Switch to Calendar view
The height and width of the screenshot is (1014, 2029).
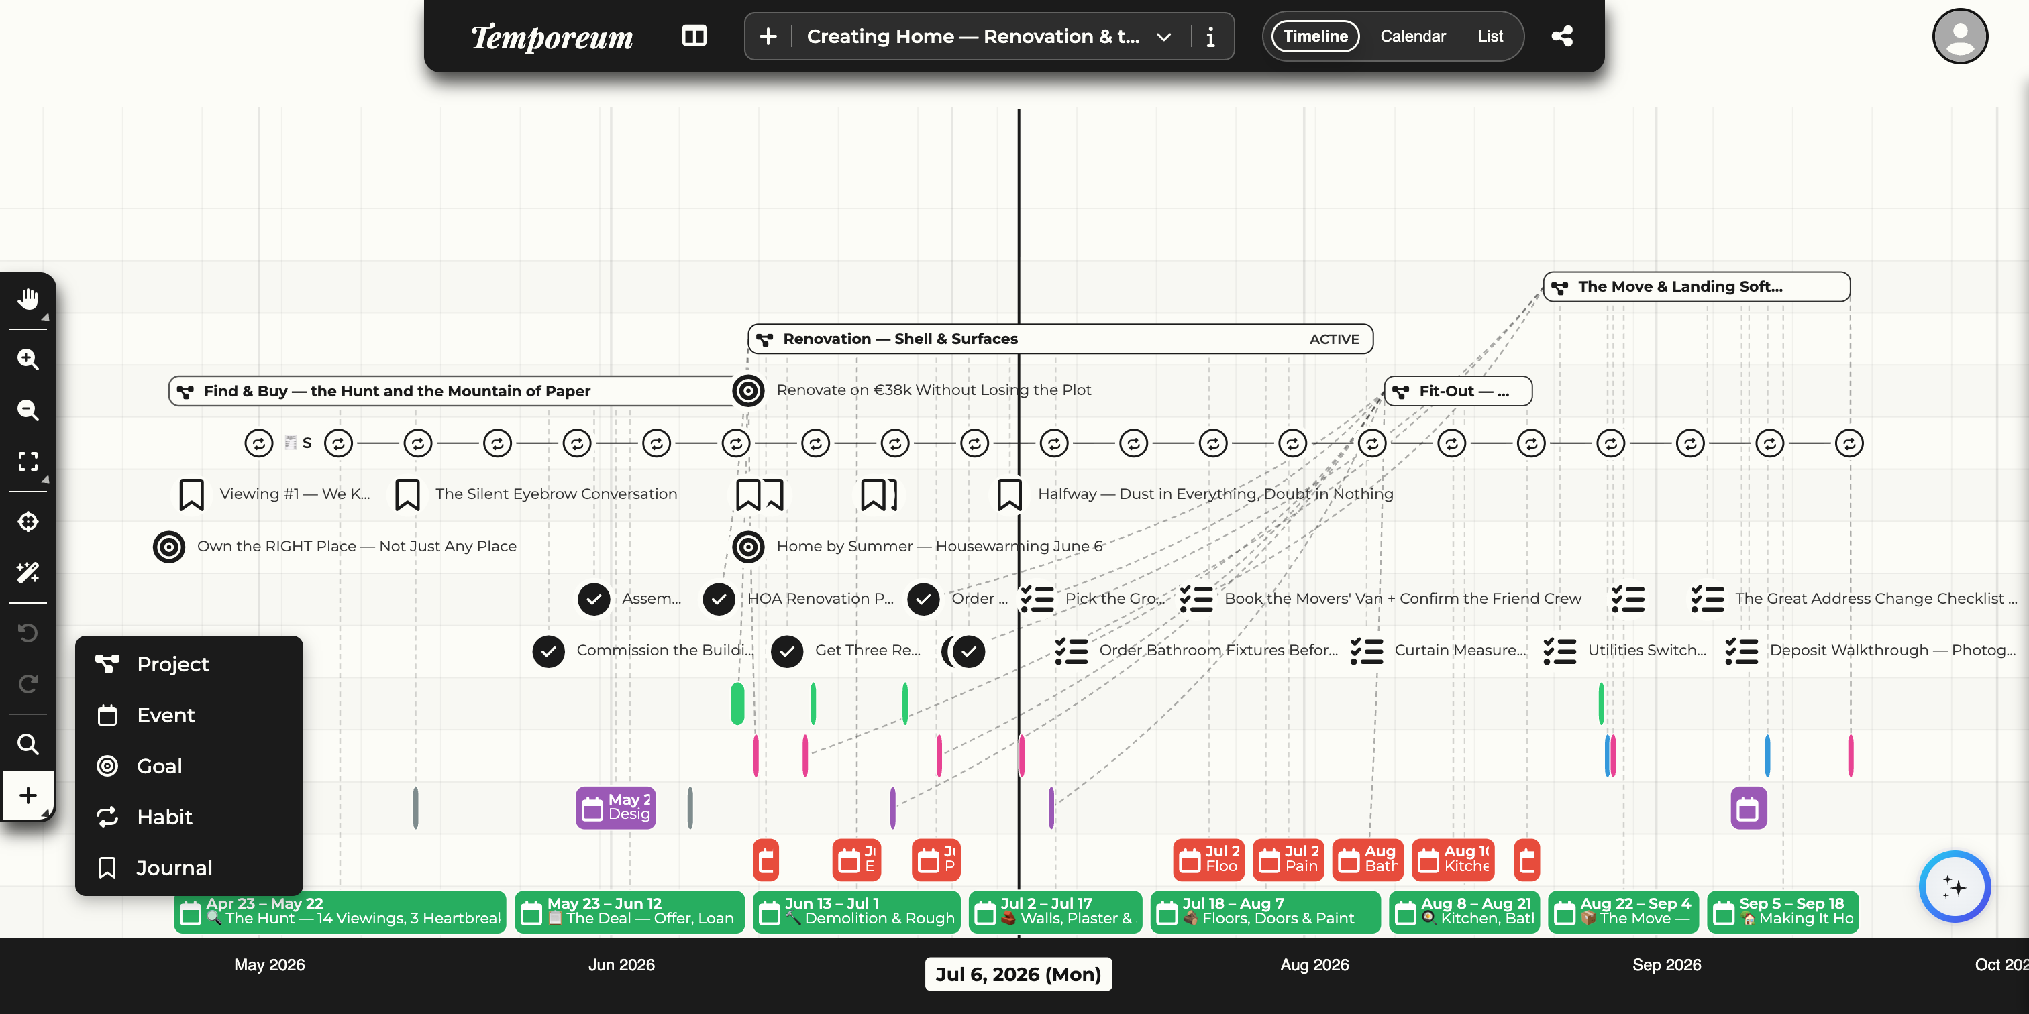click(x=1413, y=36)
